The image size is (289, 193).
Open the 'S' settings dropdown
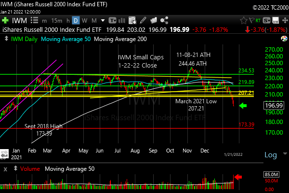(267, 20)
